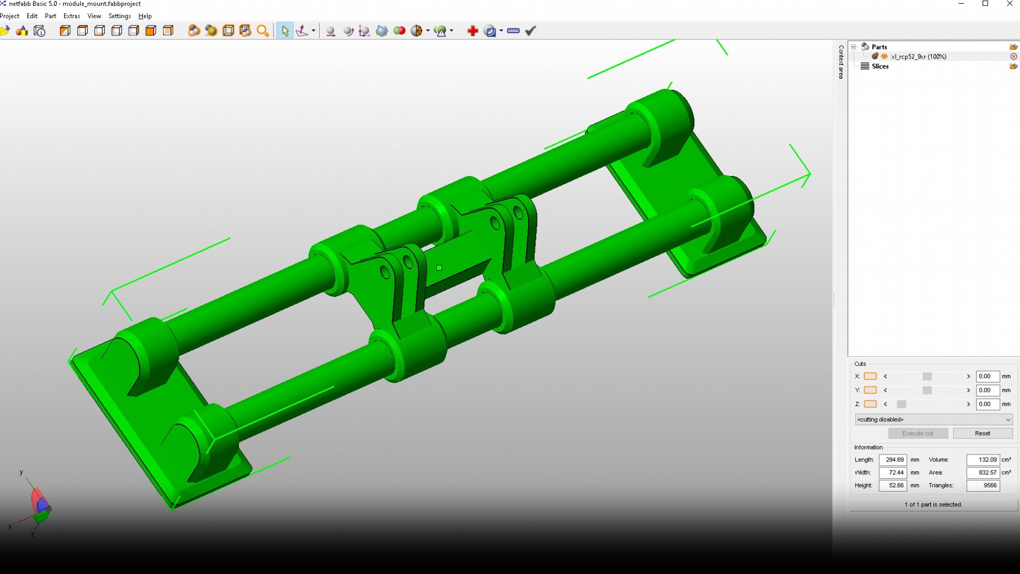Remove part xl_rcp52_9xr with the red X
The width and height of the screenshot is (1020, 574).
1013,56
